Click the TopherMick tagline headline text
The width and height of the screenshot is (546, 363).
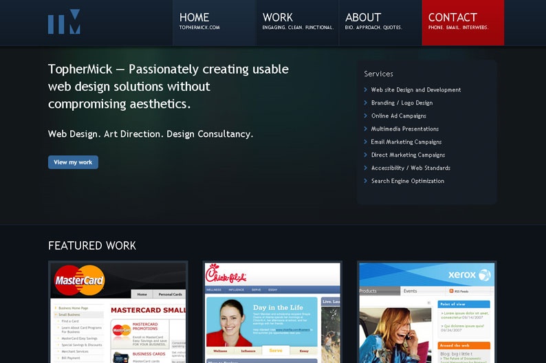tap(168, 87)
